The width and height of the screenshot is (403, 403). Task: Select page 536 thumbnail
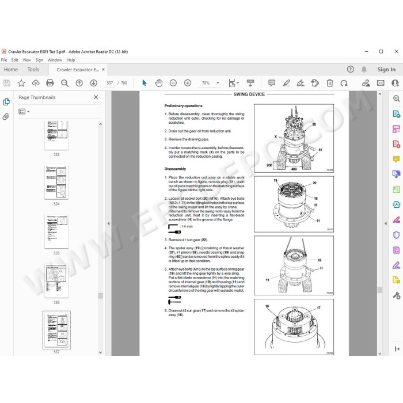pos(56,281)
